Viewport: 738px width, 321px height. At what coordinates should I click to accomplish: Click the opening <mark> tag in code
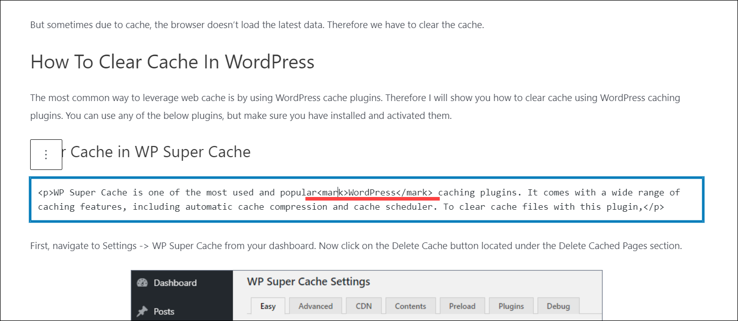pyautogui.click(x=332, y=192)
